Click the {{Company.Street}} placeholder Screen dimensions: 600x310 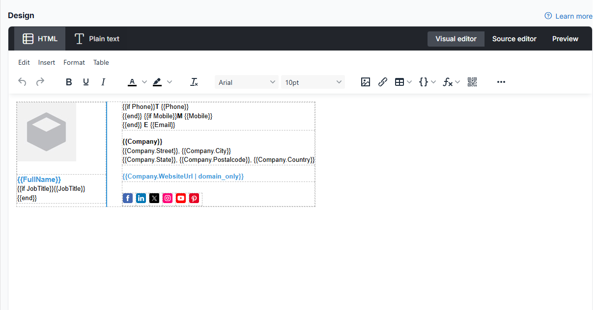click(x=150, y=151)
